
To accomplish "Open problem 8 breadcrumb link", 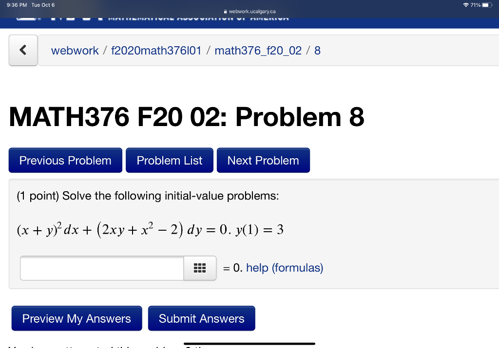I will [x=317, y=50].
